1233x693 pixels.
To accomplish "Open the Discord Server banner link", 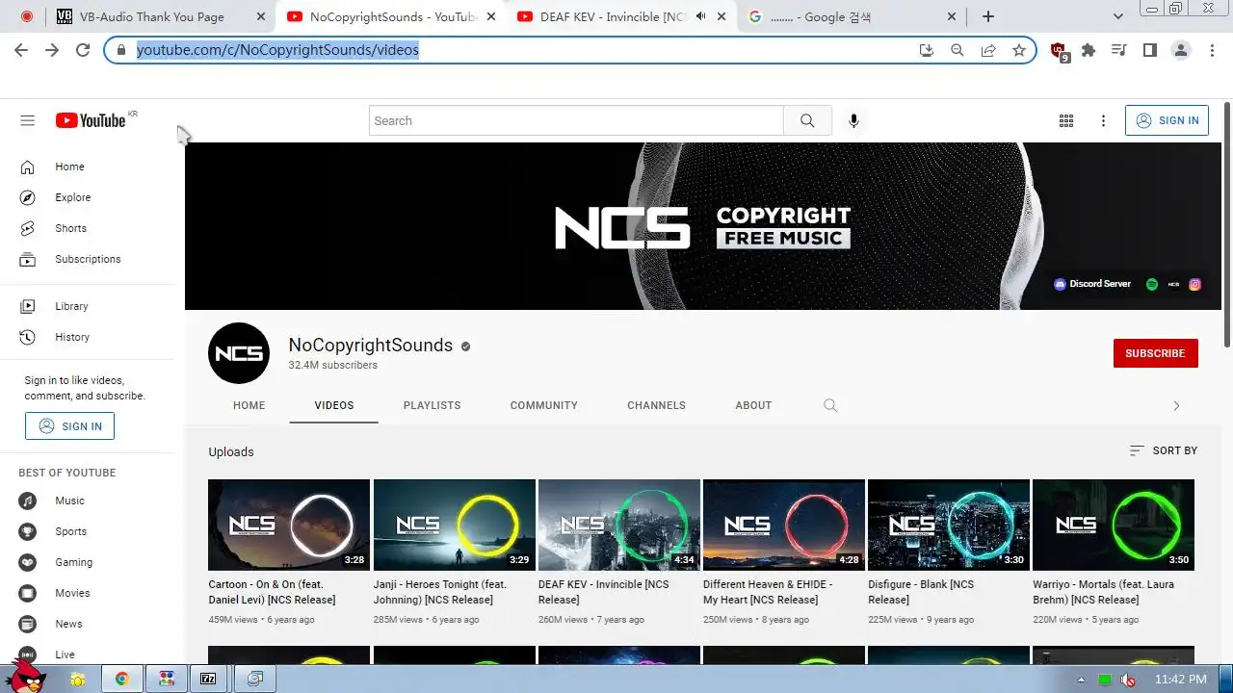I will pyautogui.click(x=1092, y=284).
